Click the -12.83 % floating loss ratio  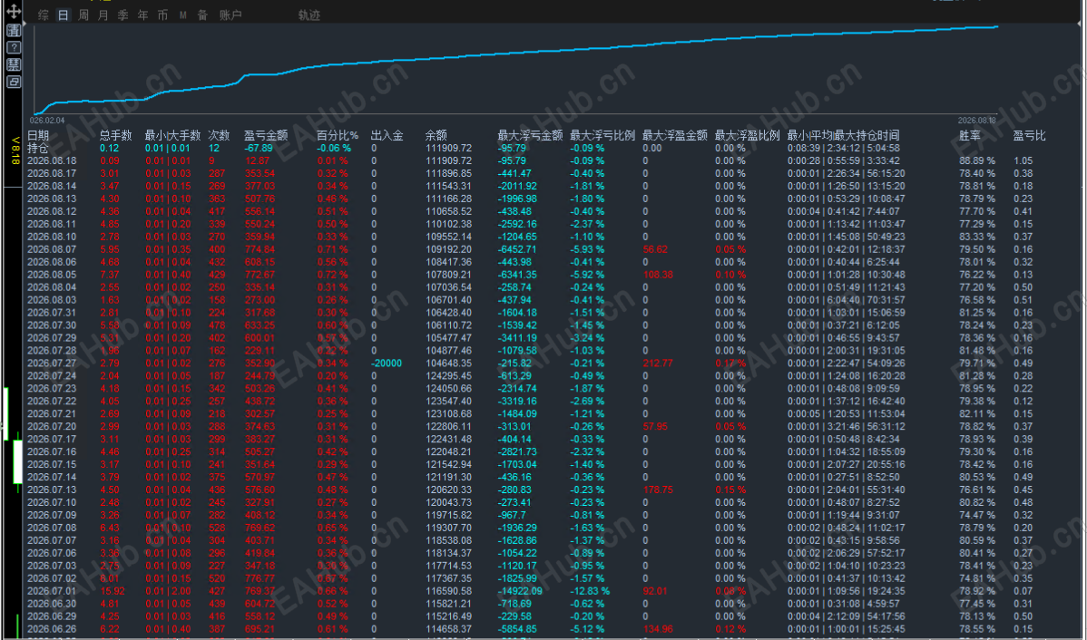click(590, 591)
